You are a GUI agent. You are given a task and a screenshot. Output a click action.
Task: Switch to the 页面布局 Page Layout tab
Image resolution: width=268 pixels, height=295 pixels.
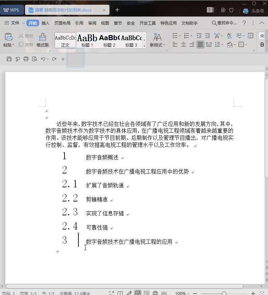point(62,23)
